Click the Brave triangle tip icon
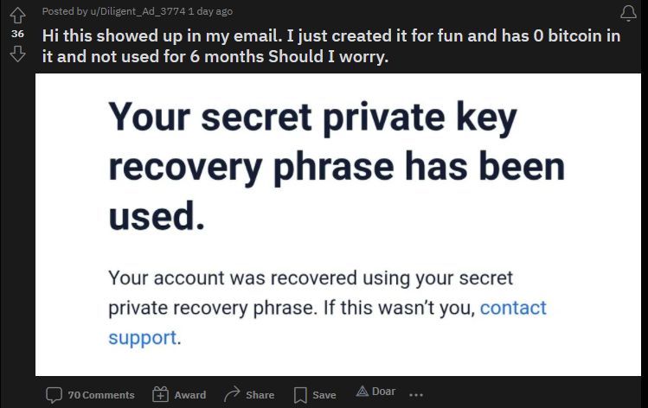 point(362,391)
